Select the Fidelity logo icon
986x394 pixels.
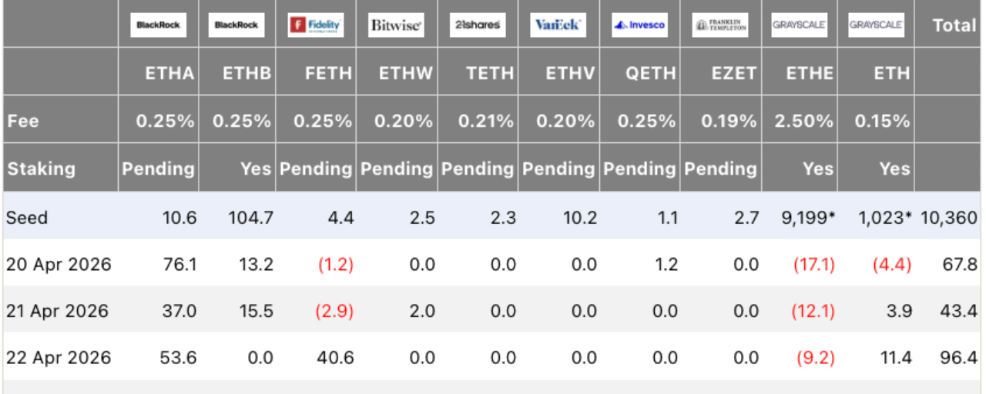tap(317, 25)
